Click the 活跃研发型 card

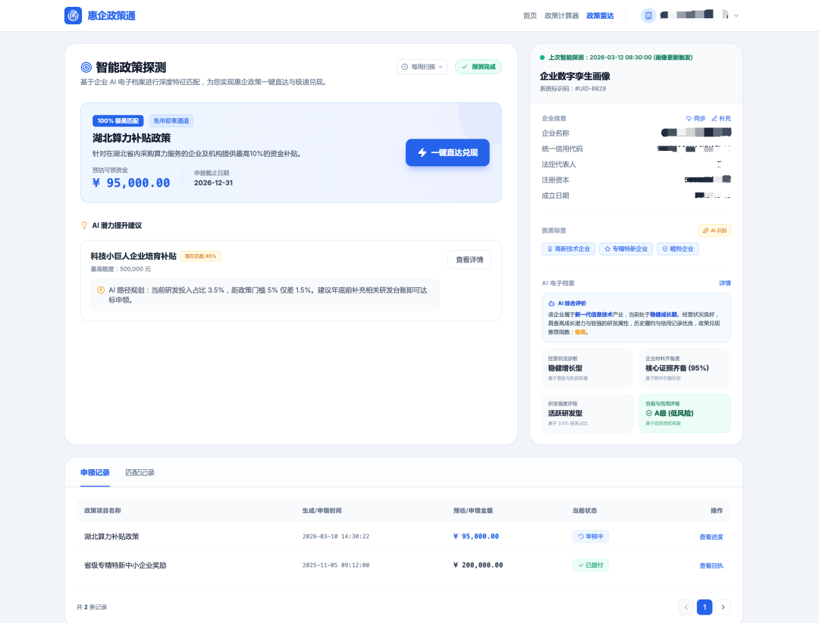click(587, 413)
